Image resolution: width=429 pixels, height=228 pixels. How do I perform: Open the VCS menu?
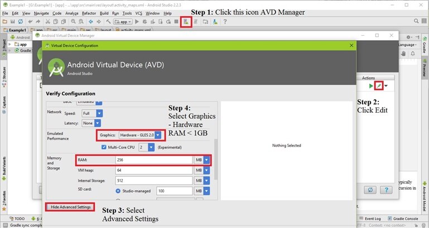[x=139, y=13]
